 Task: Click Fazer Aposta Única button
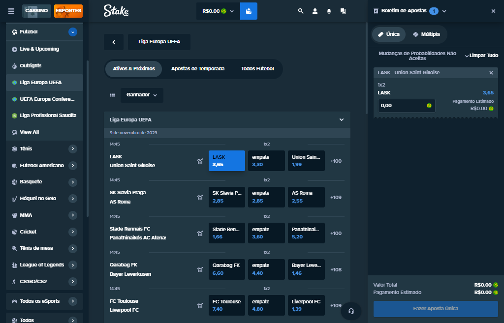(436, 309)
